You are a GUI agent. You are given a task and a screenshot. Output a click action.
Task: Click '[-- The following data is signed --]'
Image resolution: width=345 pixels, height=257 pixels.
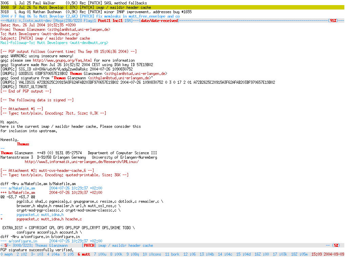[x=37, y=100]
